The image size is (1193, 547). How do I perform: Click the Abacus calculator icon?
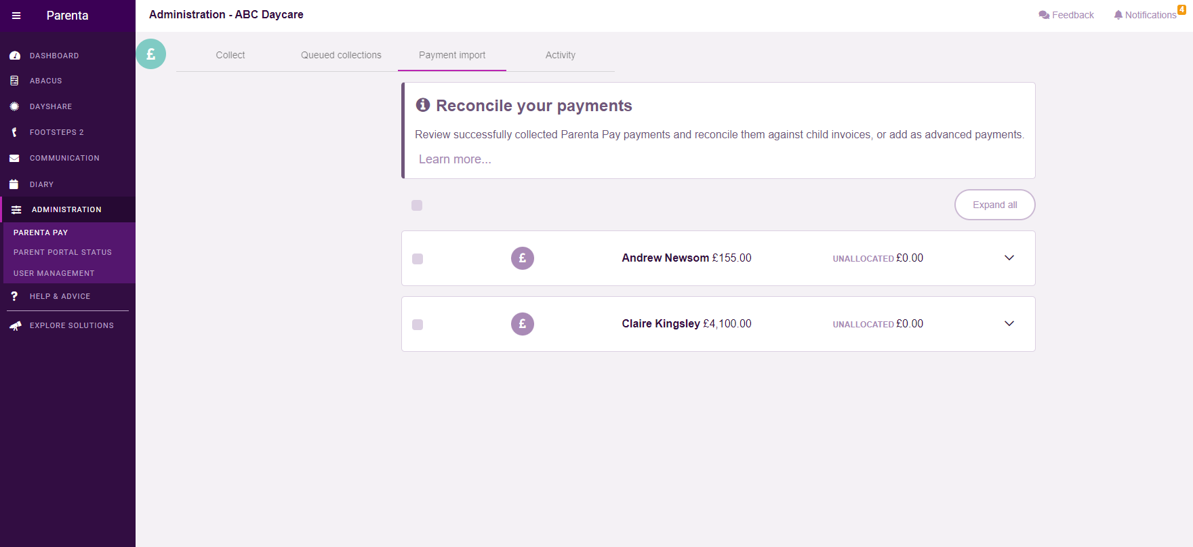click(14, 81)
